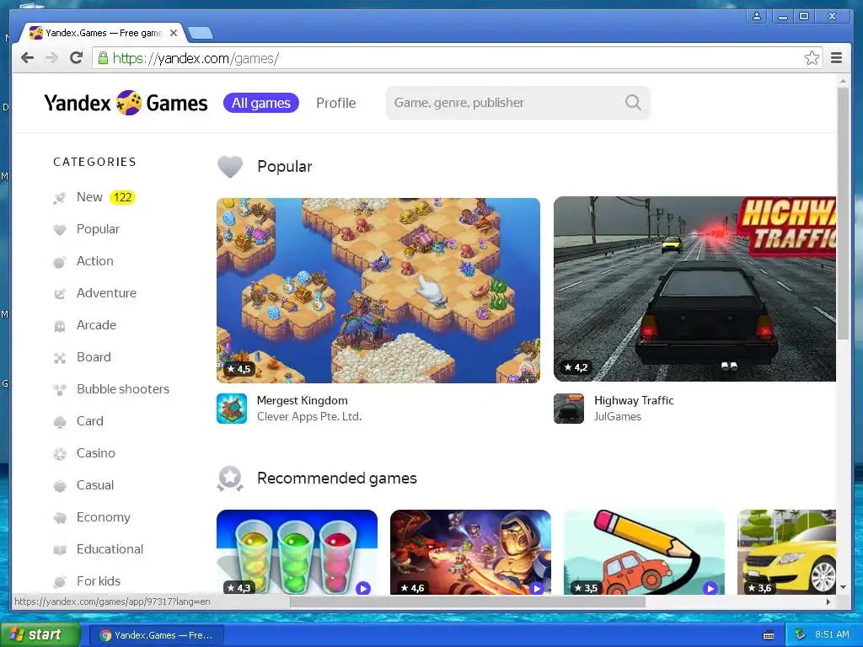Click the horizontal scrollbar right arrow
This screenshot has width=863, height=647.
pos(828,602)
